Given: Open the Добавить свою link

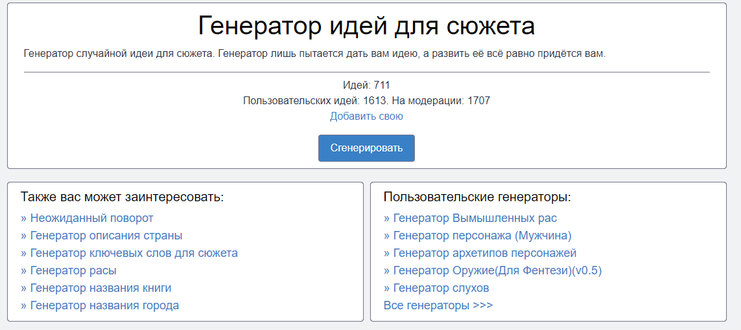Looking at the screenshot, I should [x=366, y=116].
